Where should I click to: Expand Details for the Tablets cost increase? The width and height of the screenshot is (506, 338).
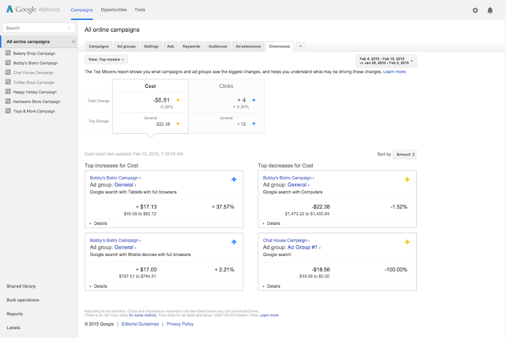98,224
